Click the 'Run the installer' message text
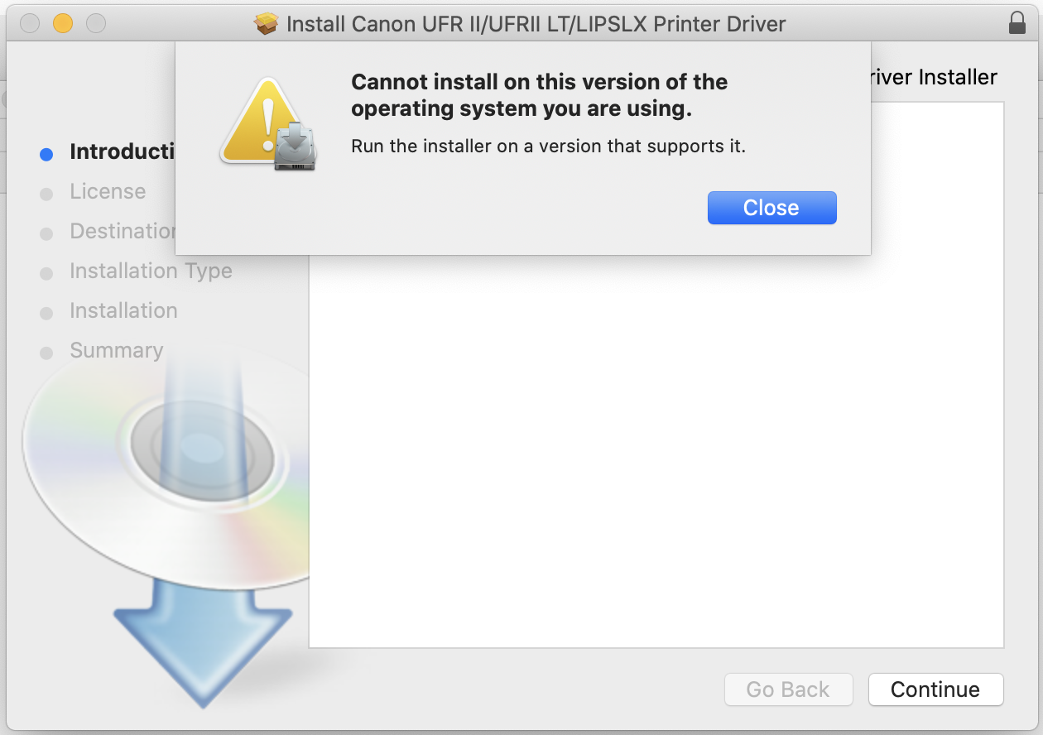Image resolution: width=1043 pixels, height=735 pixels. 548,147
